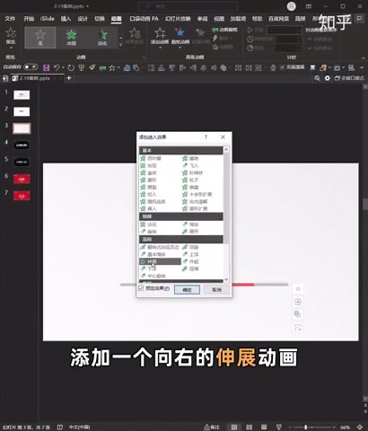Select the 淡化 (Fade) animation in gallery
The image size is (368, 431).
(x=102, y=38)
